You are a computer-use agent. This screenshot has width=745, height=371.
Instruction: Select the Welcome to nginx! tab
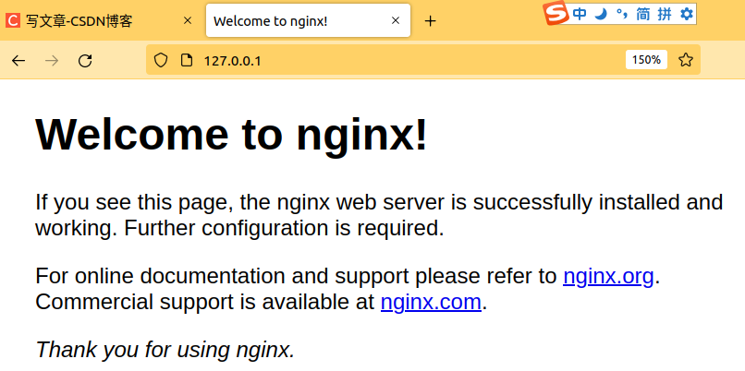coord(308,20)
